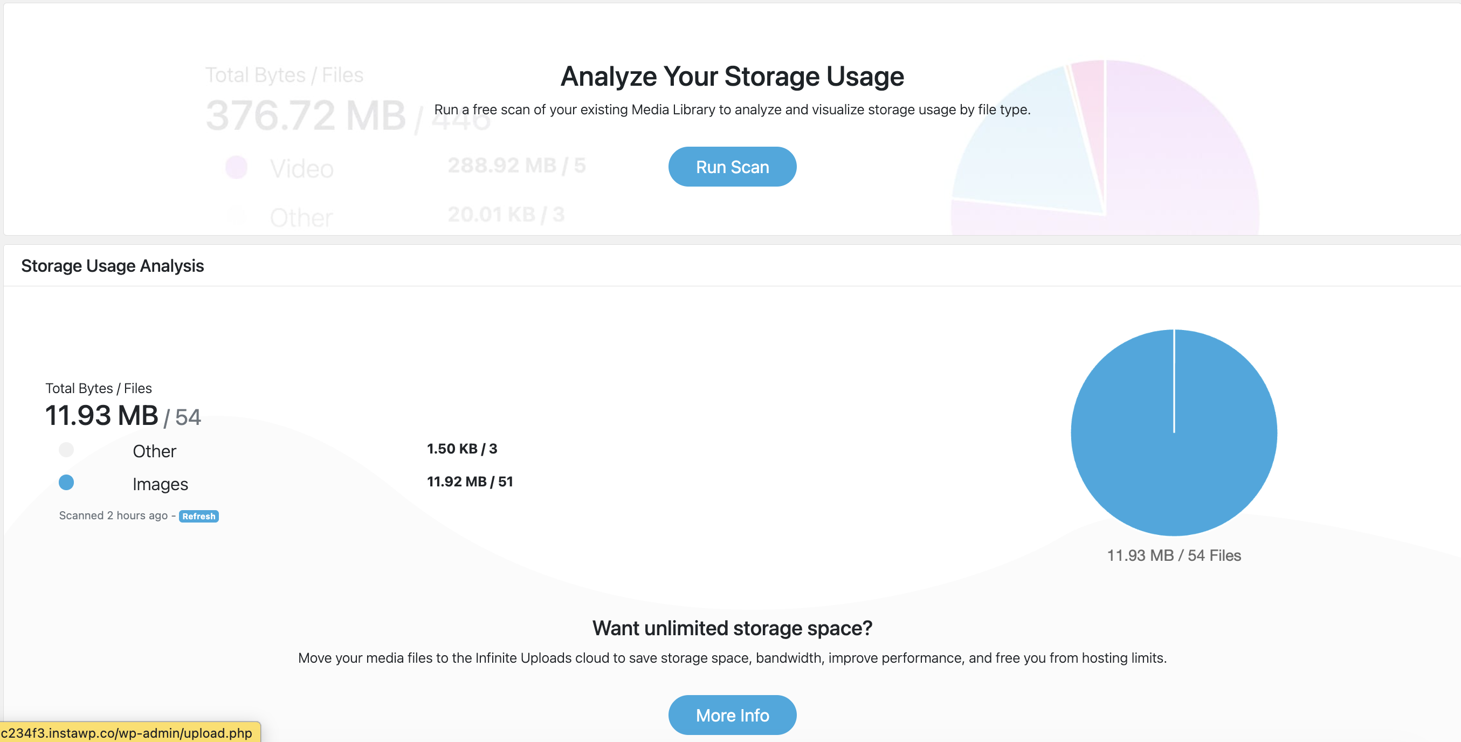This screenshot has height=742, width=1461.
Task: Click the gray Other legend dot
Action: click(66, 450)
